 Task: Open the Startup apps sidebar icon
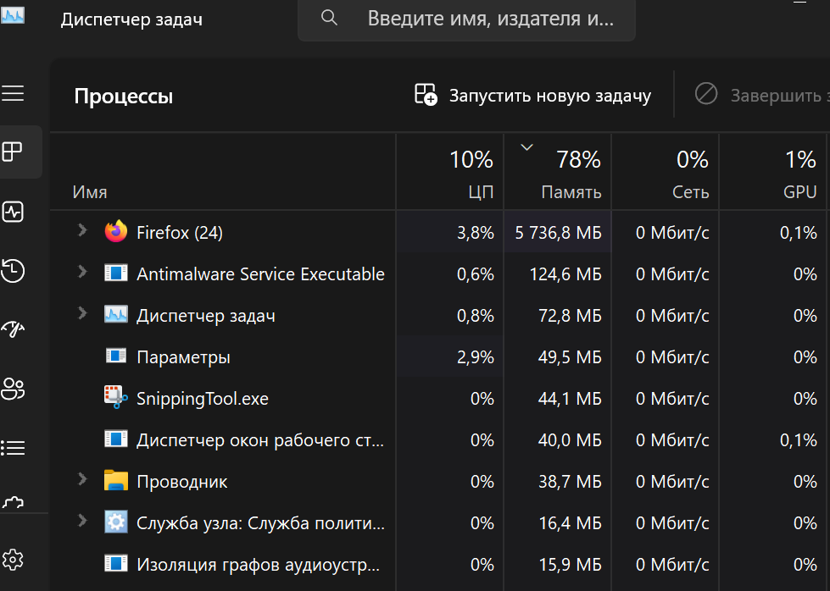pos(13,329)
